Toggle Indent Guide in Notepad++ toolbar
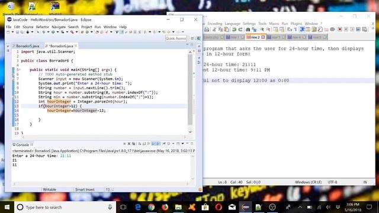Viewport: 379px width, 213px height. tap(302, 30)
